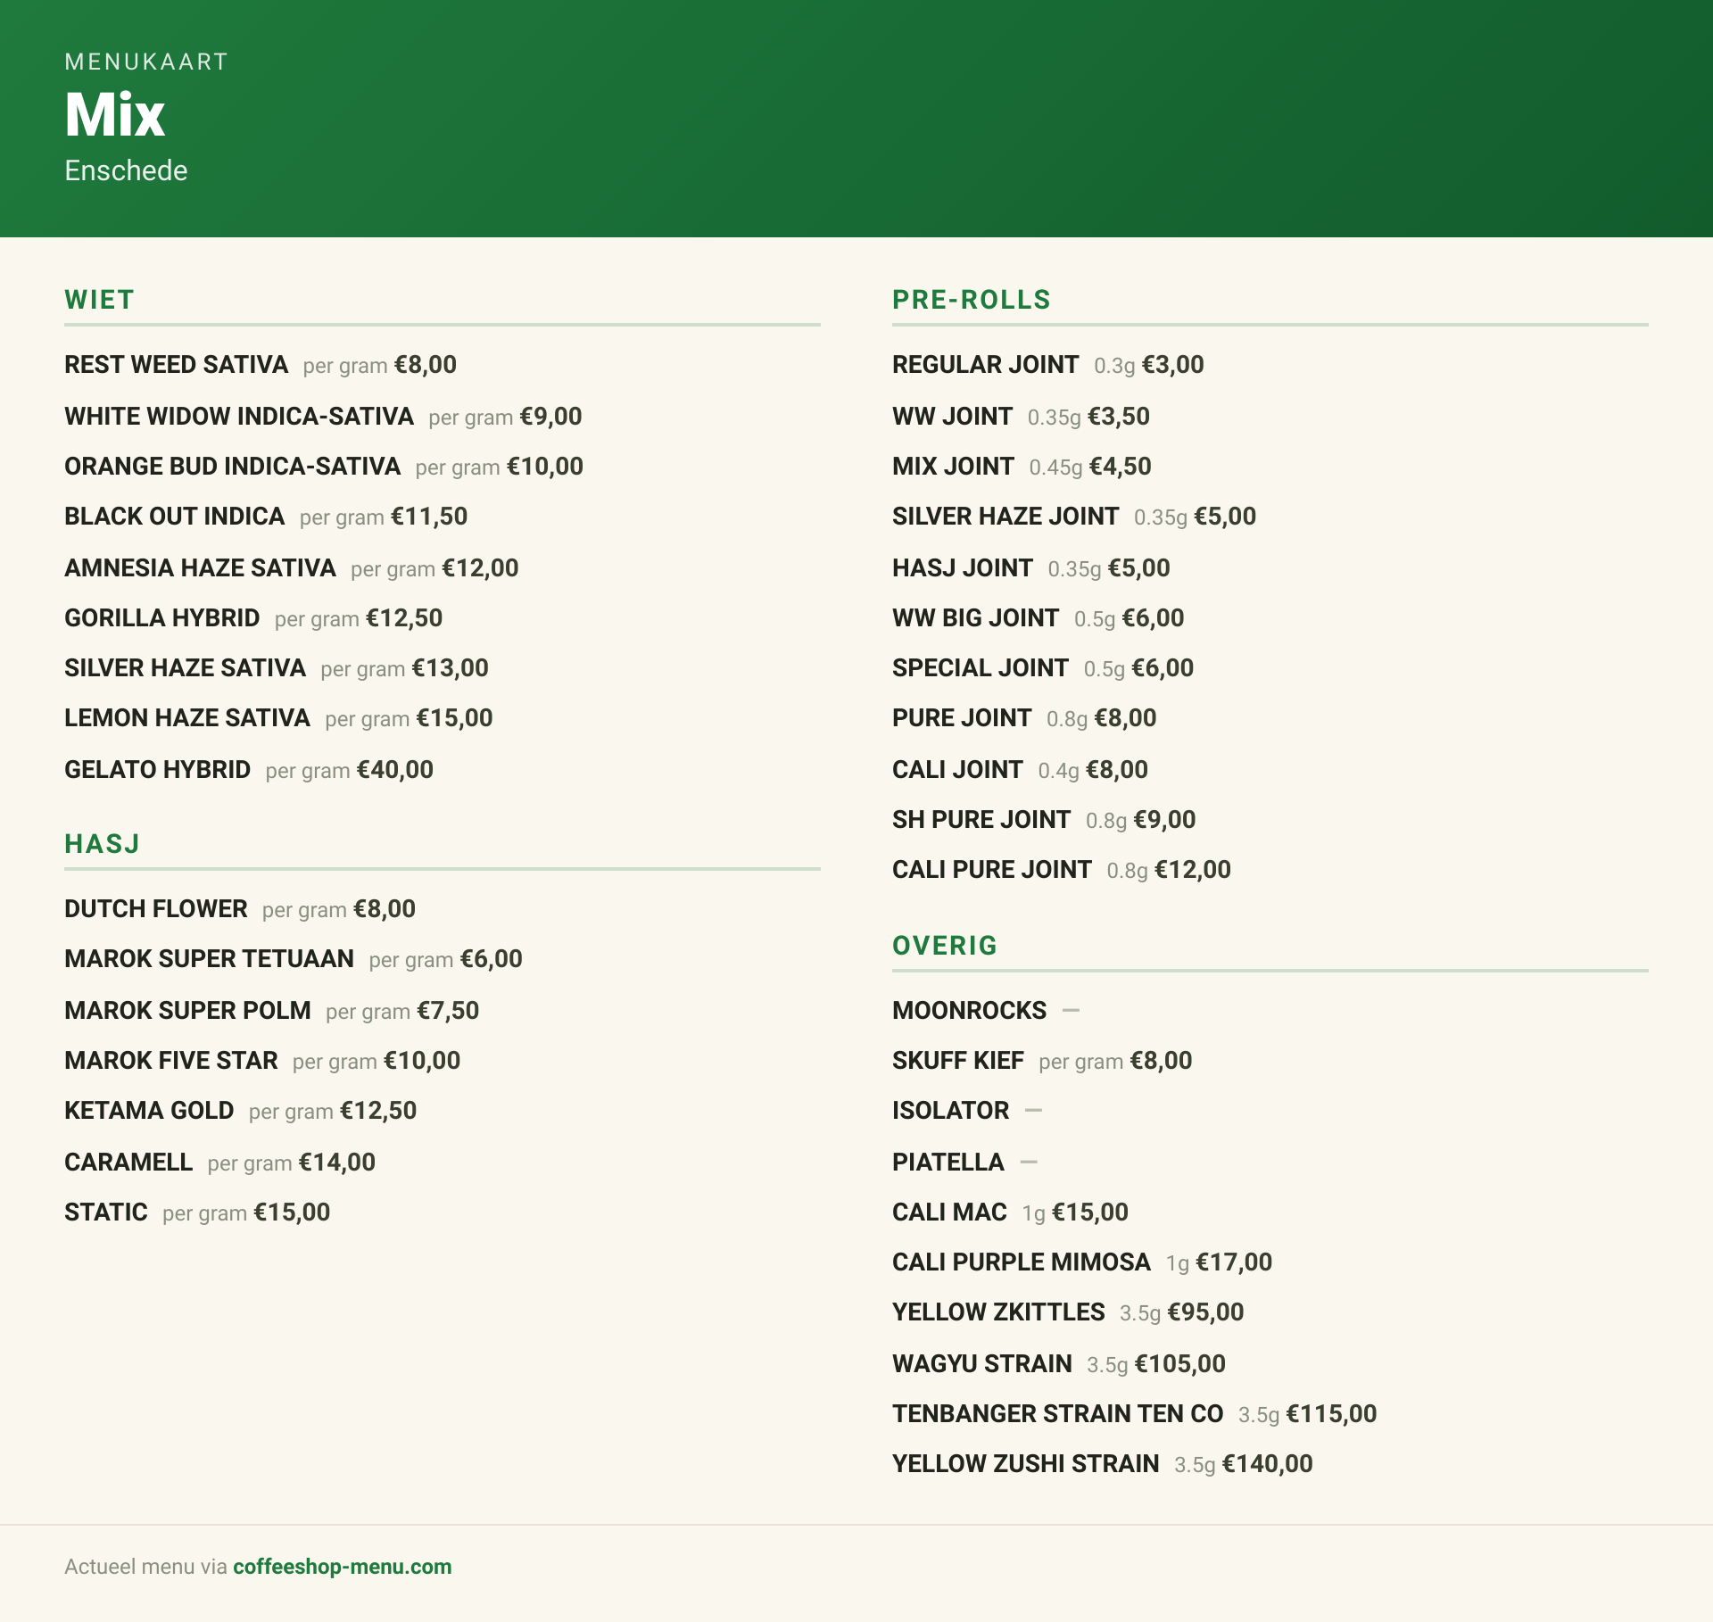Click the MENUKAART label
Viewport: 1713px width, 1622px height.
click(146, 62)
